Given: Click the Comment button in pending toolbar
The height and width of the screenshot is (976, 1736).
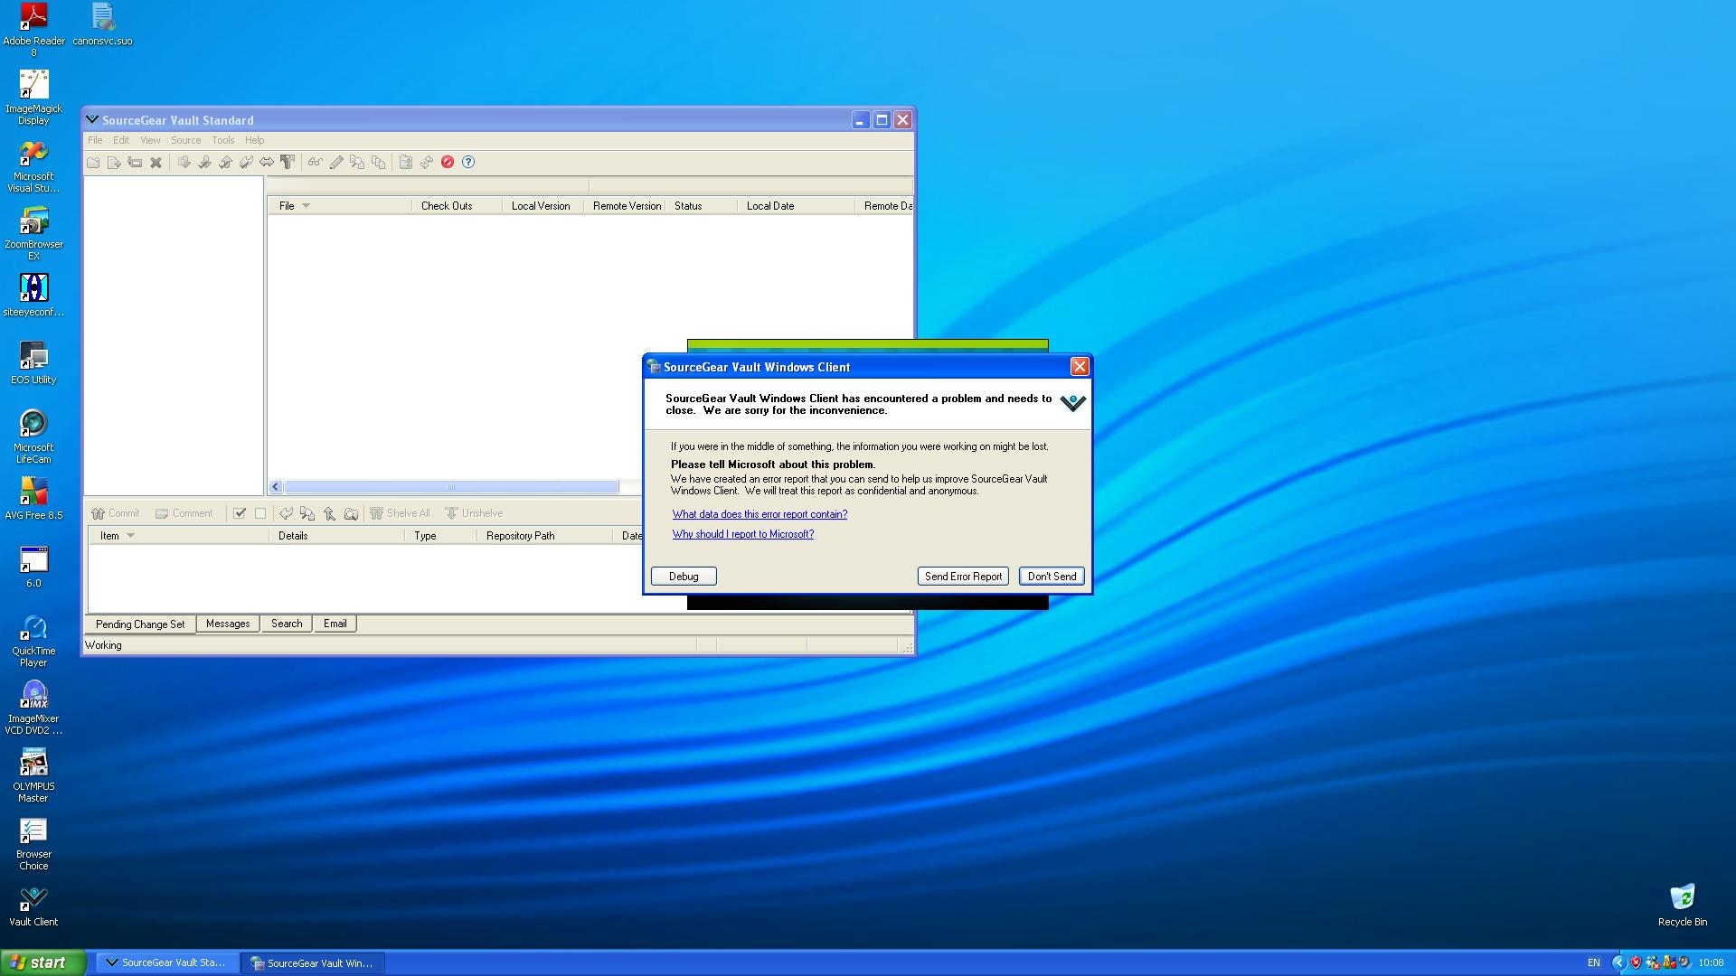Looking at the screenshot, I should (x=184, y=513).
